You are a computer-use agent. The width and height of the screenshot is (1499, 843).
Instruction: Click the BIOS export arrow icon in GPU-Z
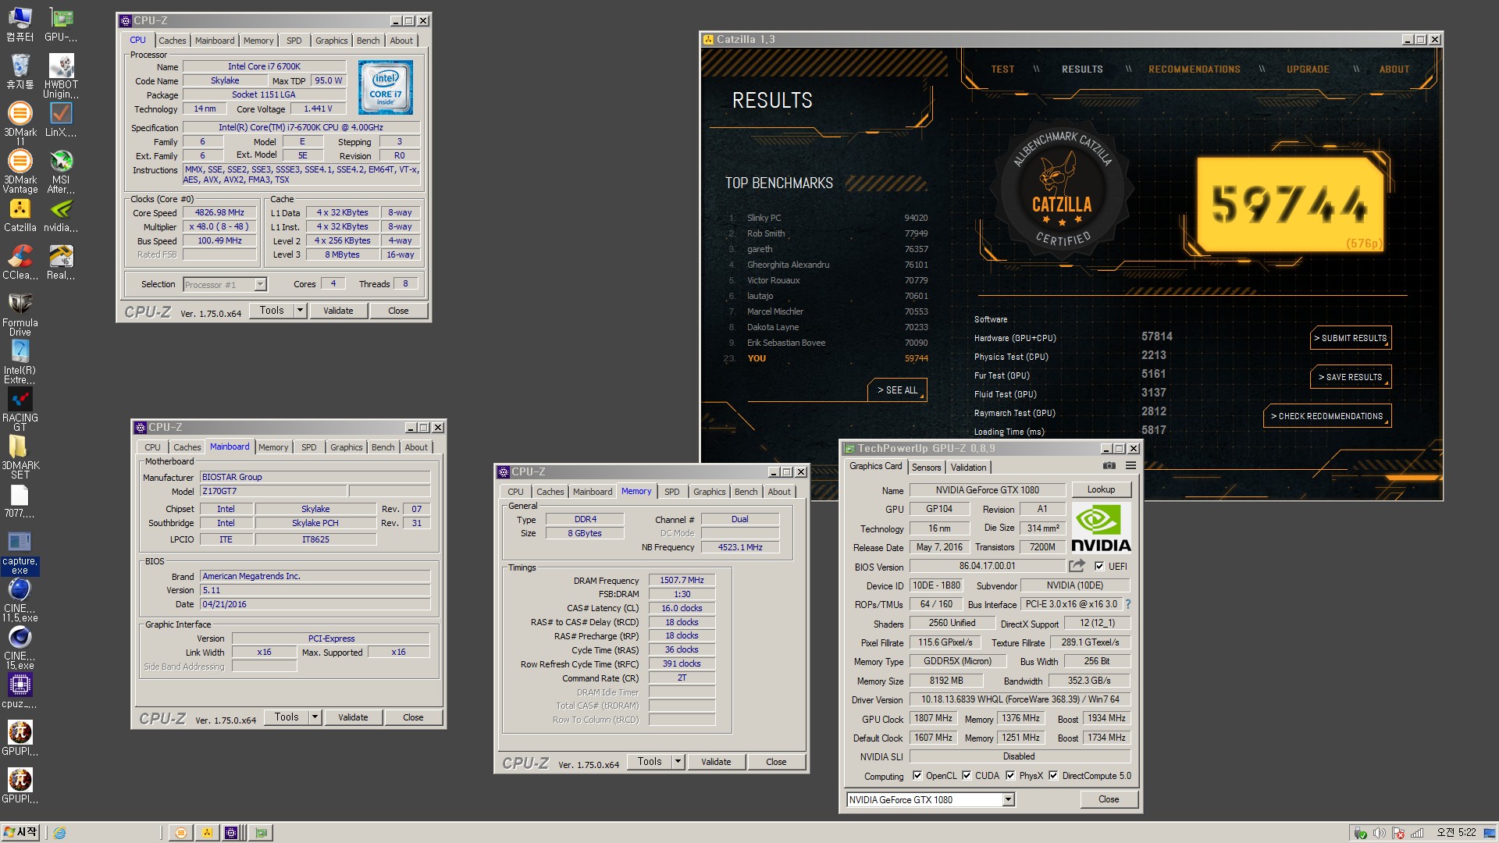tap(1077, 566)
